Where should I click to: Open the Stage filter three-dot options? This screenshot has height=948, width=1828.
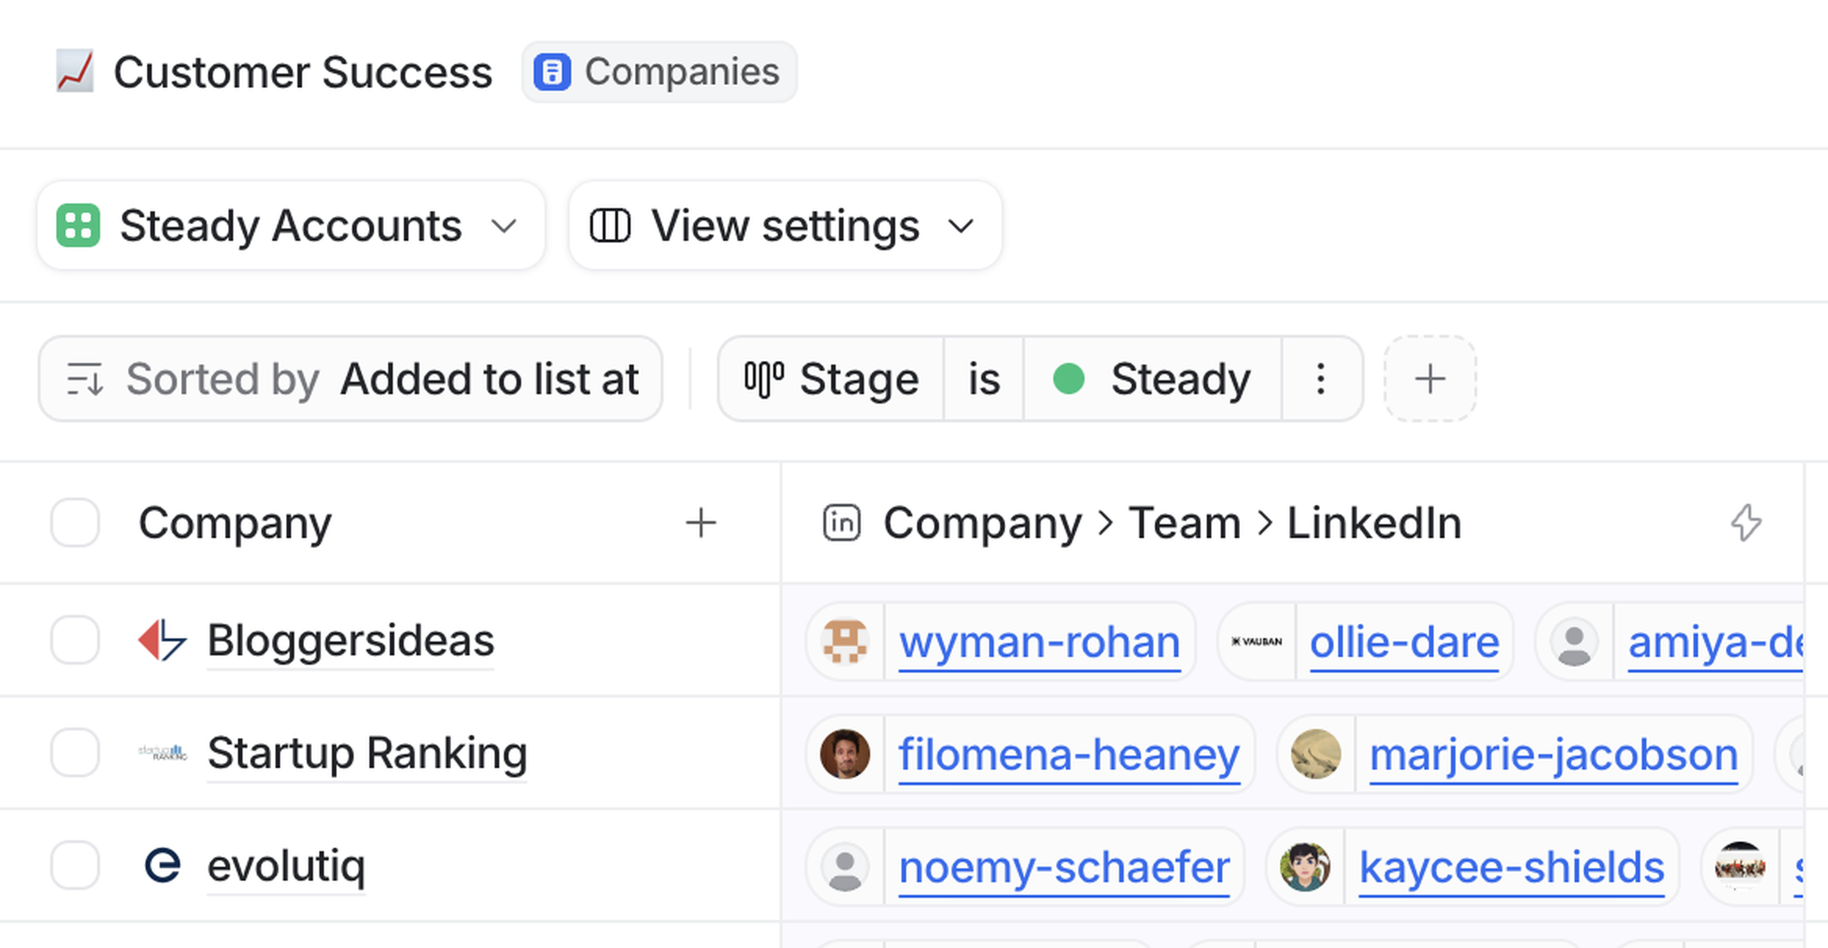click(1320, 379)
